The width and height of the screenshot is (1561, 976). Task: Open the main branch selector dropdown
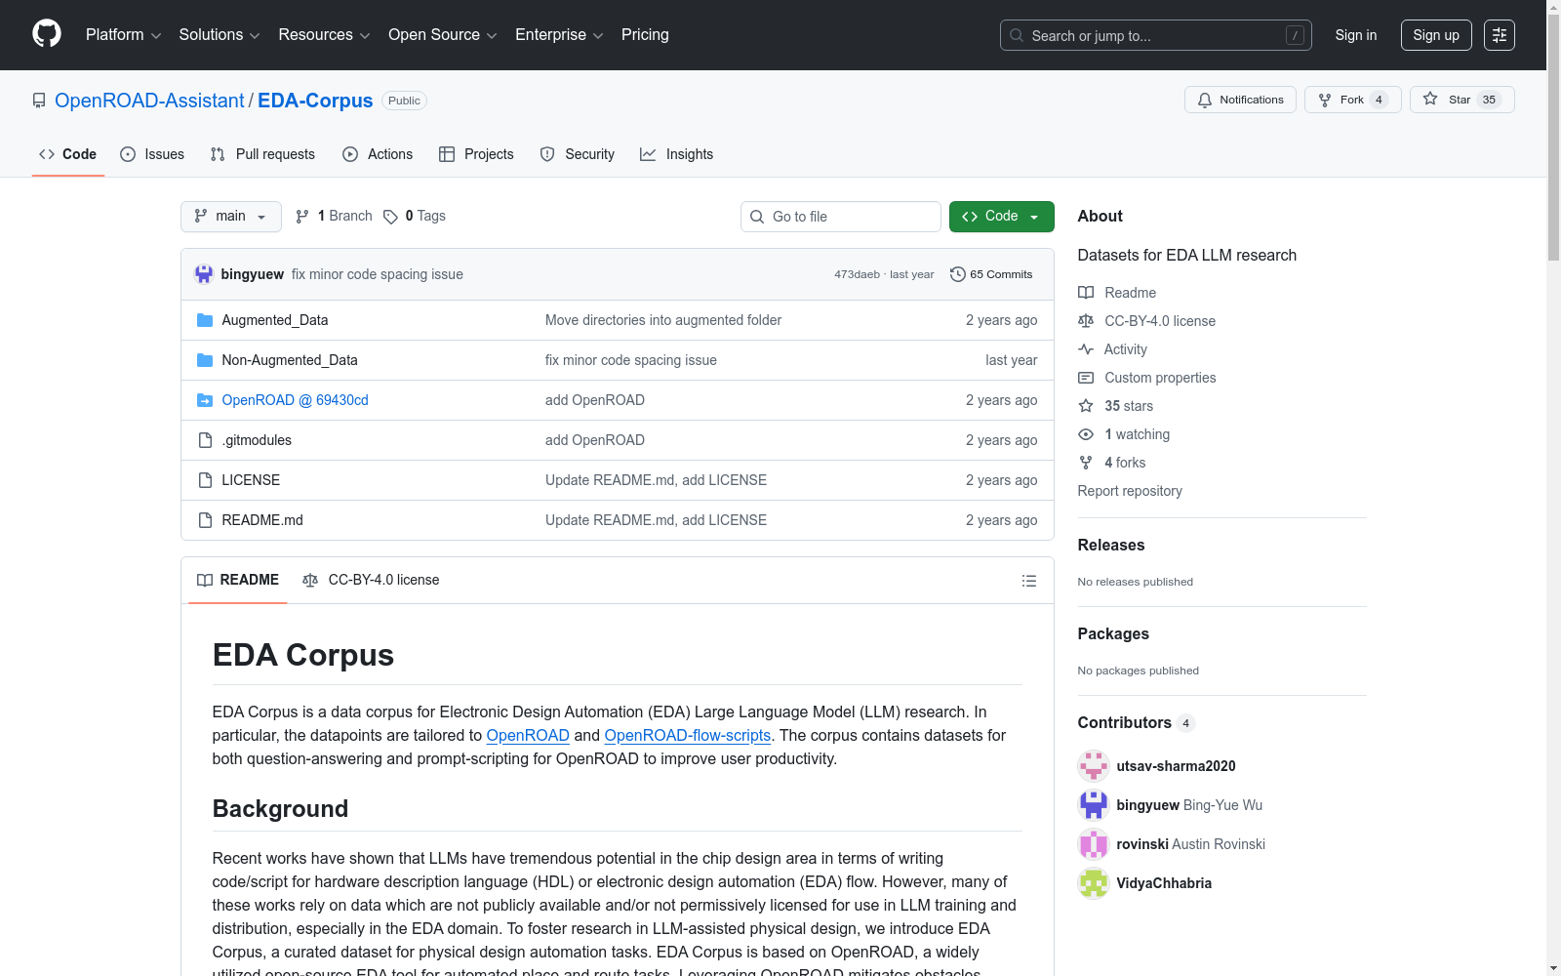coord(231,217)
